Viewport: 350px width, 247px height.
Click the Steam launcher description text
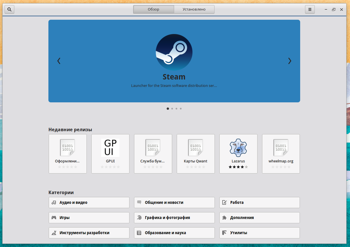[x=174, y=86]
